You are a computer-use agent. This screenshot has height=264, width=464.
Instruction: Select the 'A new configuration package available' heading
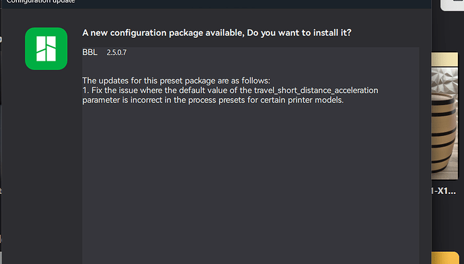[163, 32]
